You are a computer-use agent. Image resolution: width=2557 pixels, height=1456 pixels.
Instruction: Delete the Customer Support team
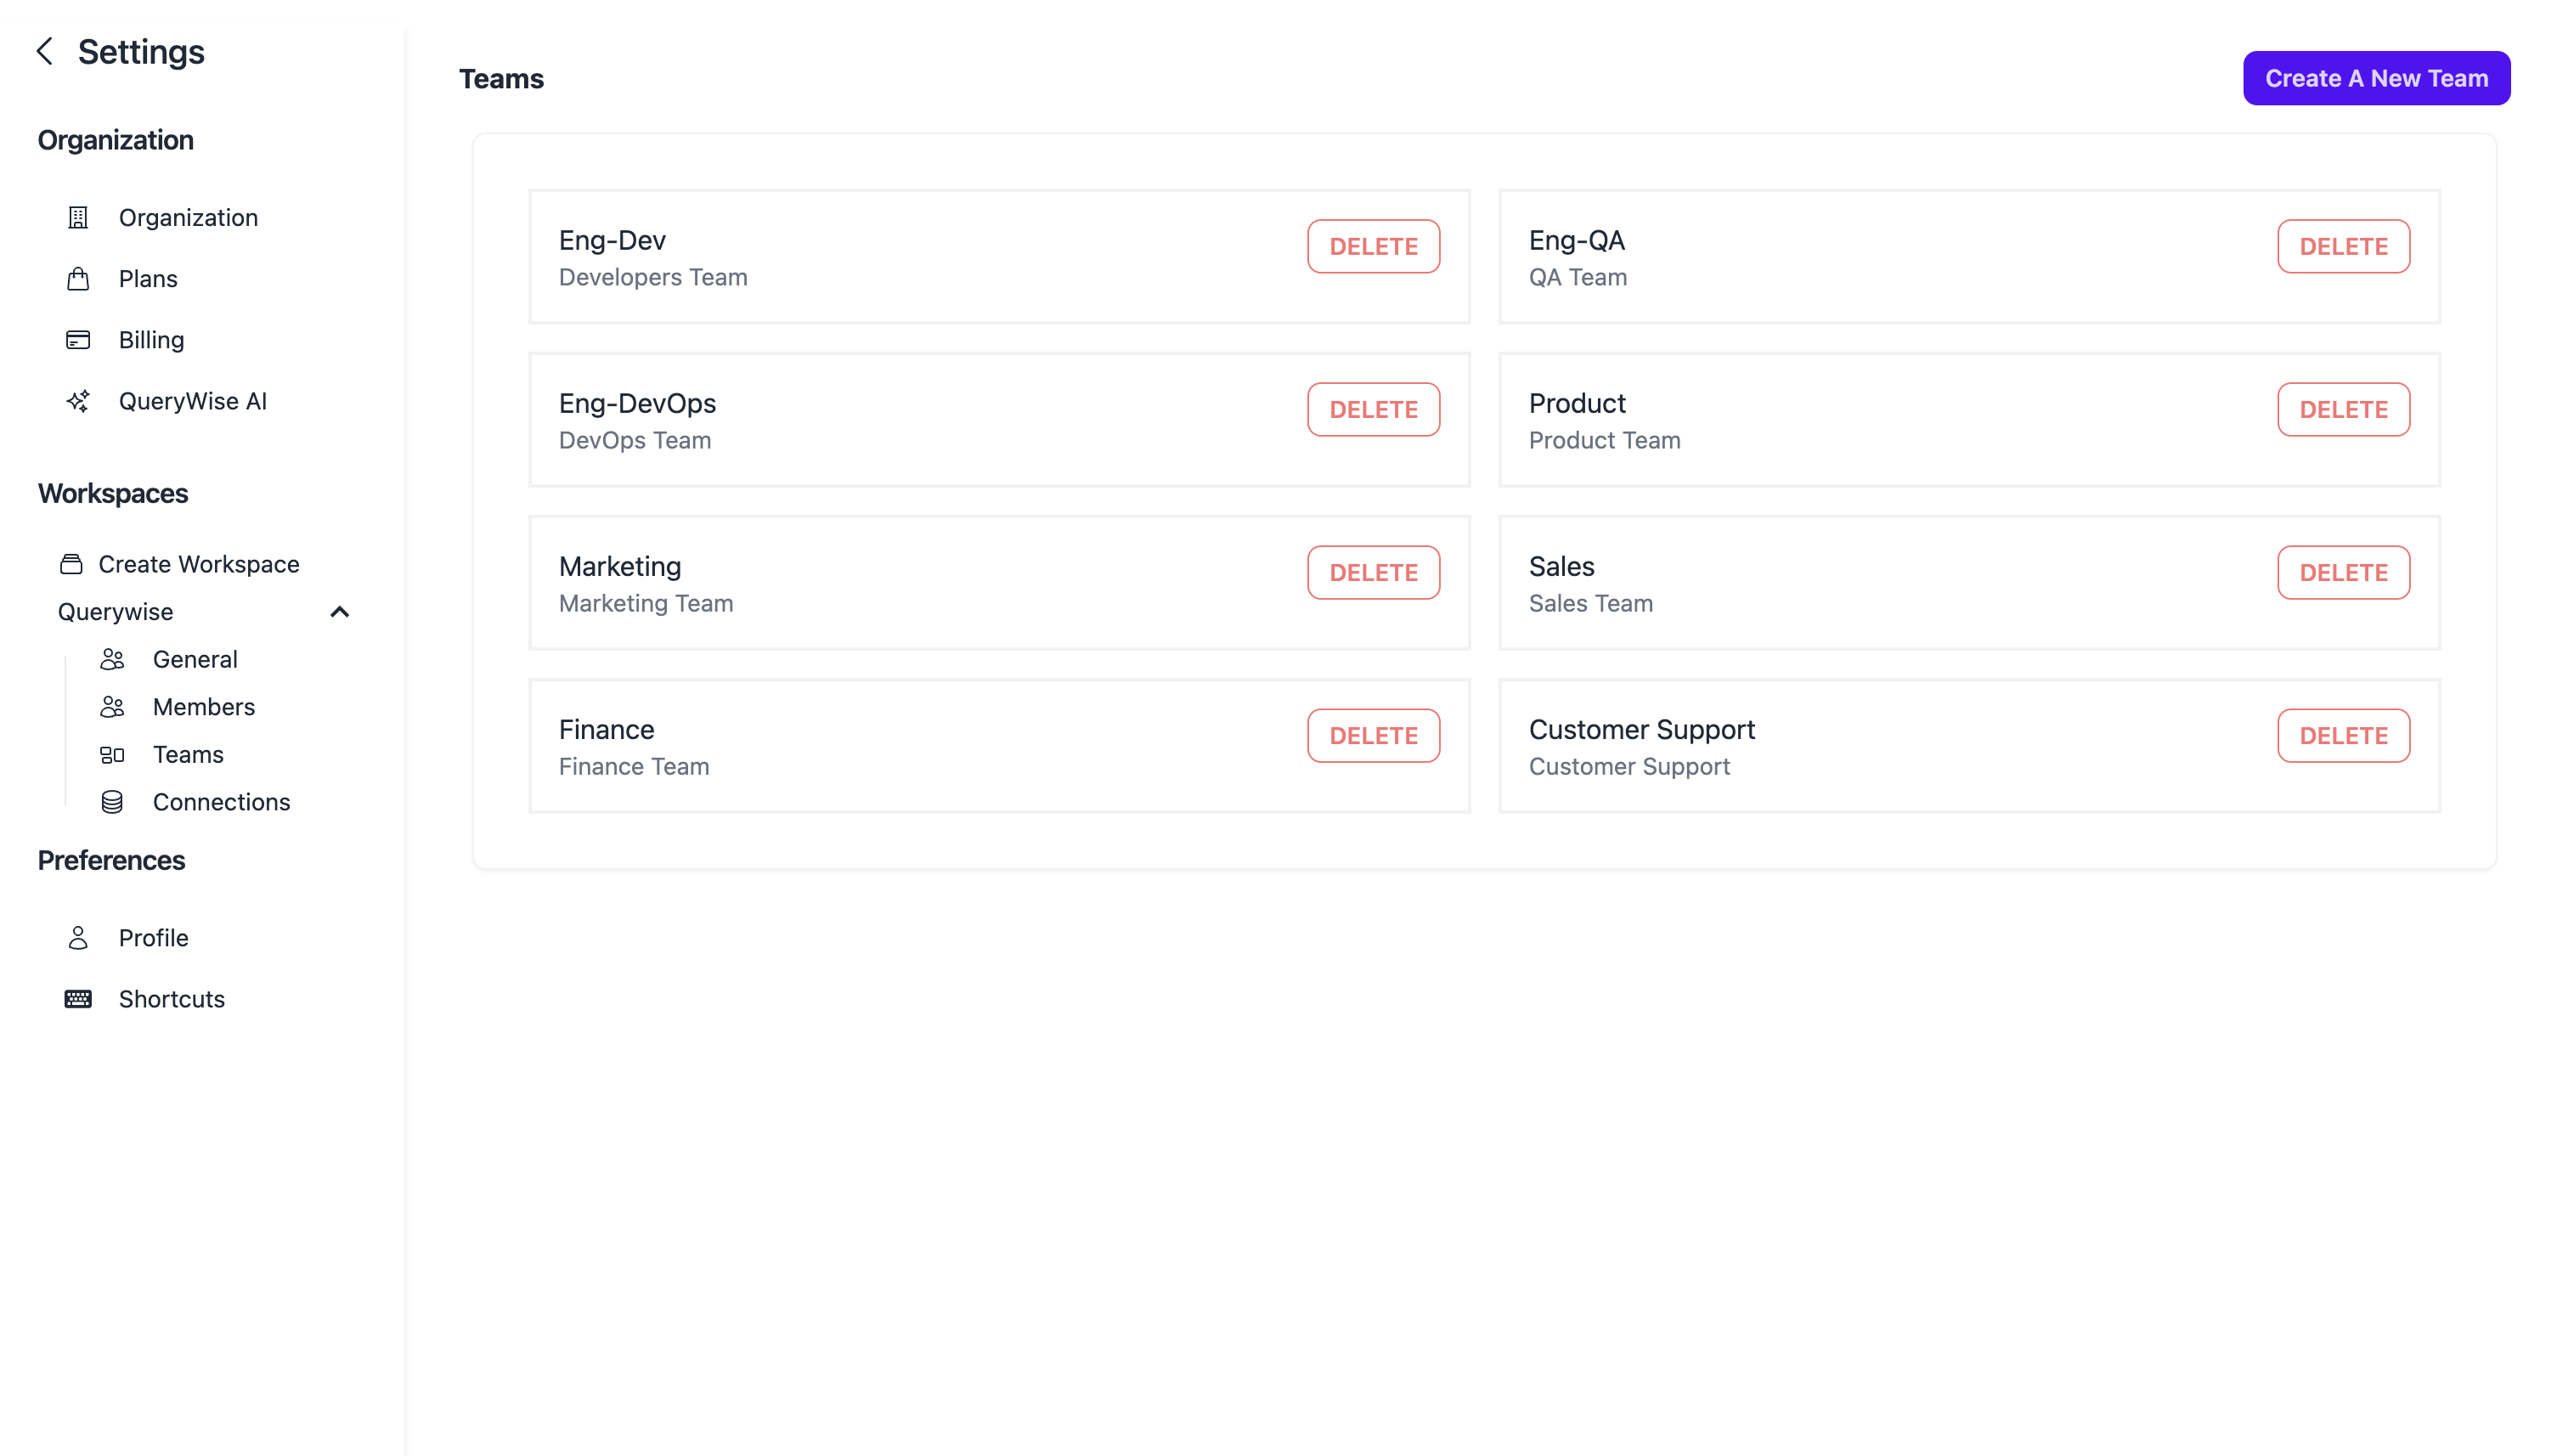pyautogui.click(x=2343, y=736)
